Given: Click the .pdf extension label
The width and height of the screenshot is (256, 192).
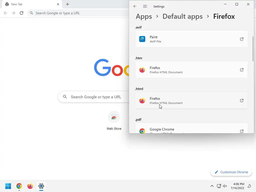Looking at the screenshot, I should pyautogui.click(x=138, y=119).
